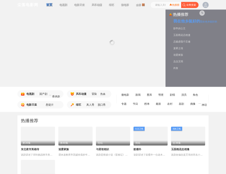Click the clock history icon
226x174 pixels.
tap(202, 13)
